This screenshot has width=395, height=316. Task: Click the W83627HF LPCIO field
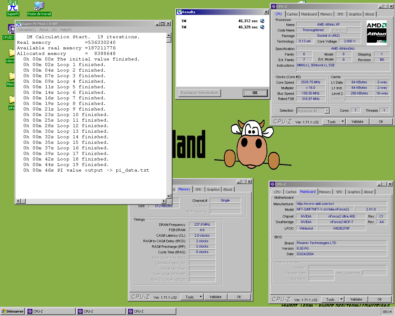[342, 228]
